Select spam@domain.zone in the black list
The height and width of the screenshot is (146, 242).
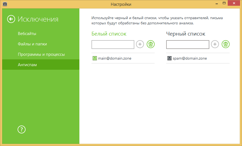point(198,58)
